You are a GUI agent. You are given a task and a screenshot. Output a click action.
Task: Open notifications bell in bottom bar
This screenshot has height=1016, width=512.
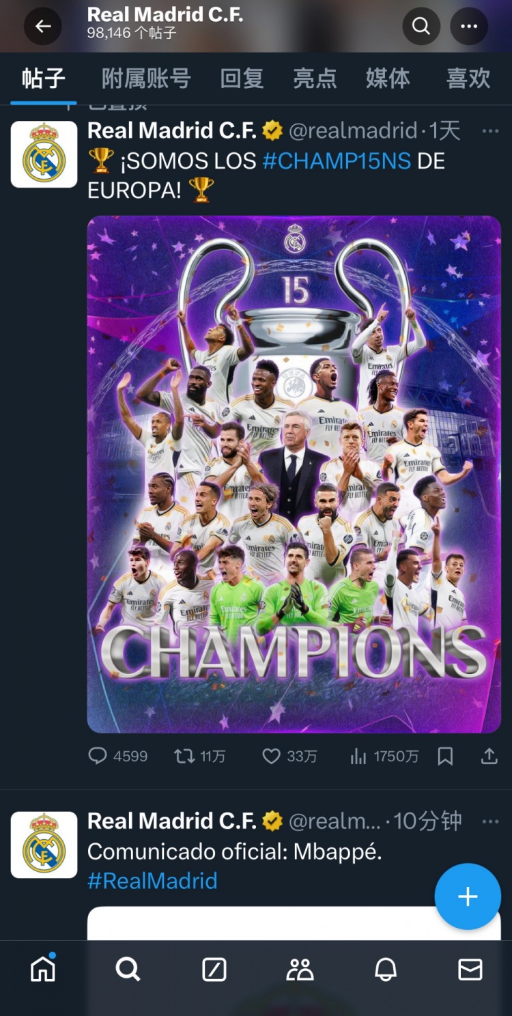point(386,969)
